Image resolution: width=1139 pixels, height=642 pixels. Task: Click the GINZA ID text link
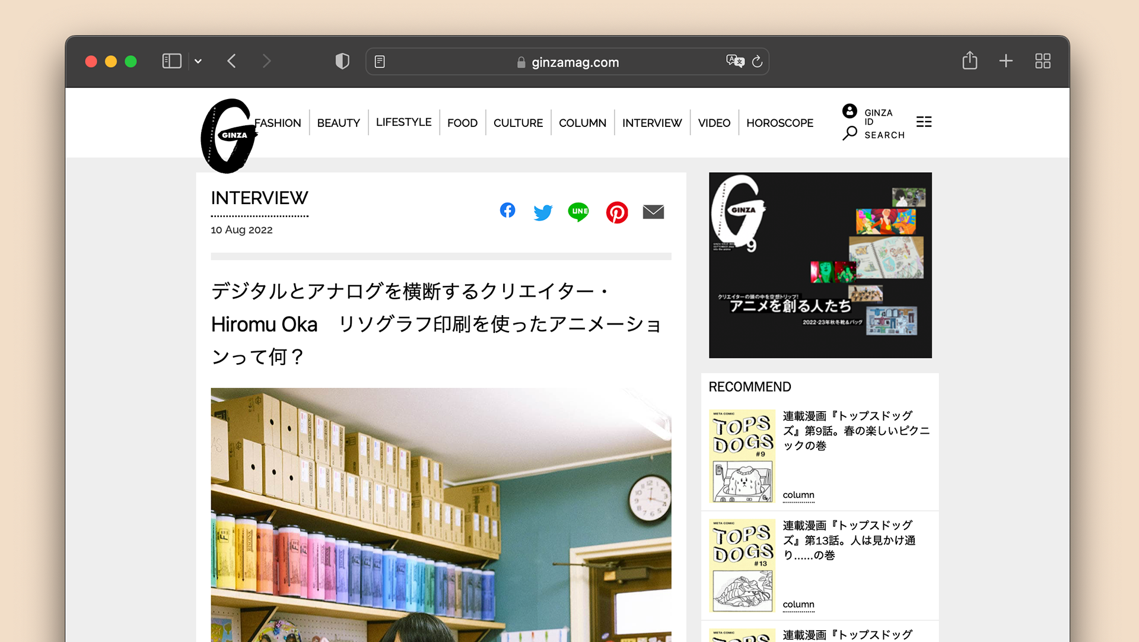coord(878,117)
